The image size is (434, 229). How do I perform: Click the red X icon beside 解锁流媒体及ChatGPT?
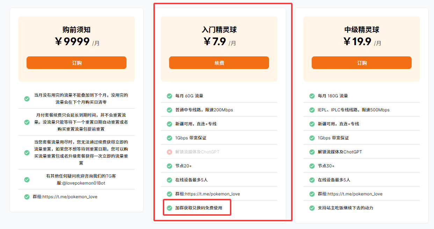169,152
